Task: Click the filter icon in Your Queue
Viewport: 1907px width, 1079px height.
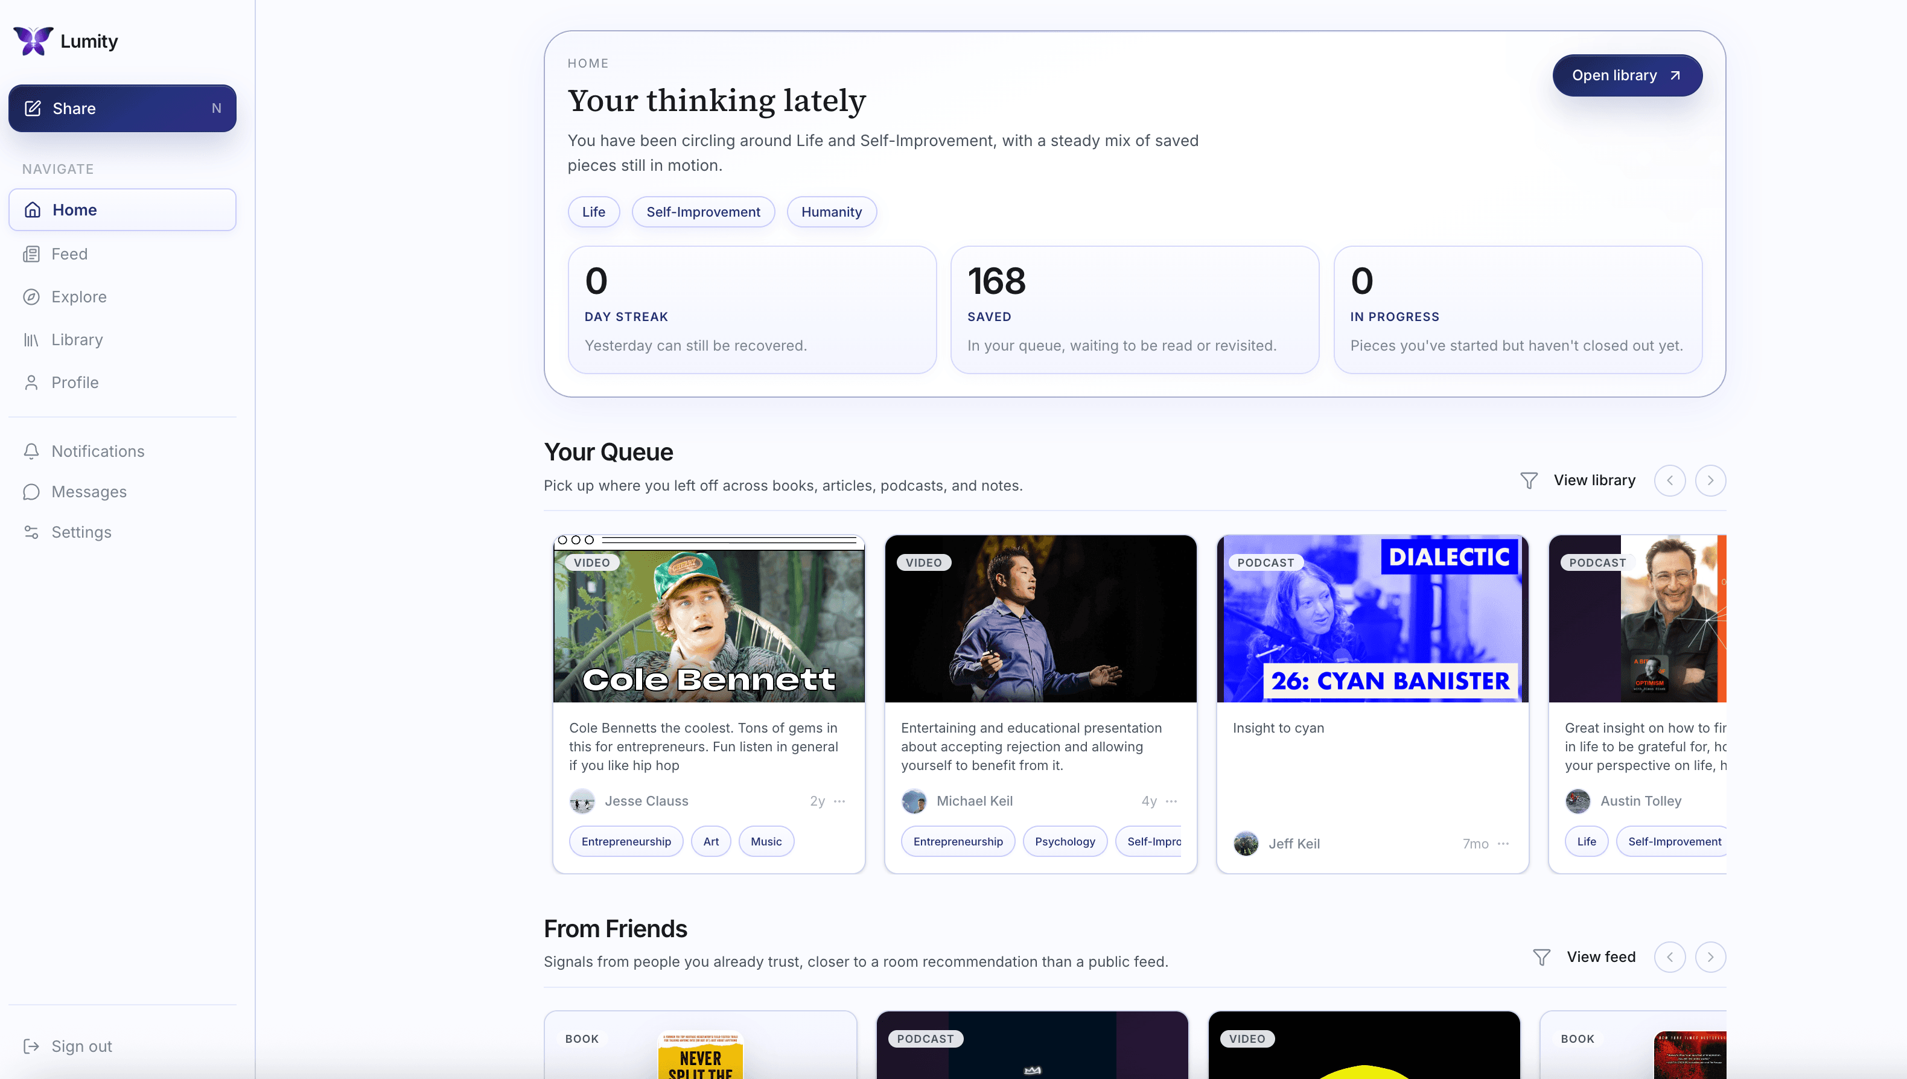Action: (x=1529, y=481)
